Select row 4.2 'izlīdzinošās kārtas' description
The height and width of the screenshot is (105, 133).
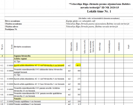coord(40,71)
